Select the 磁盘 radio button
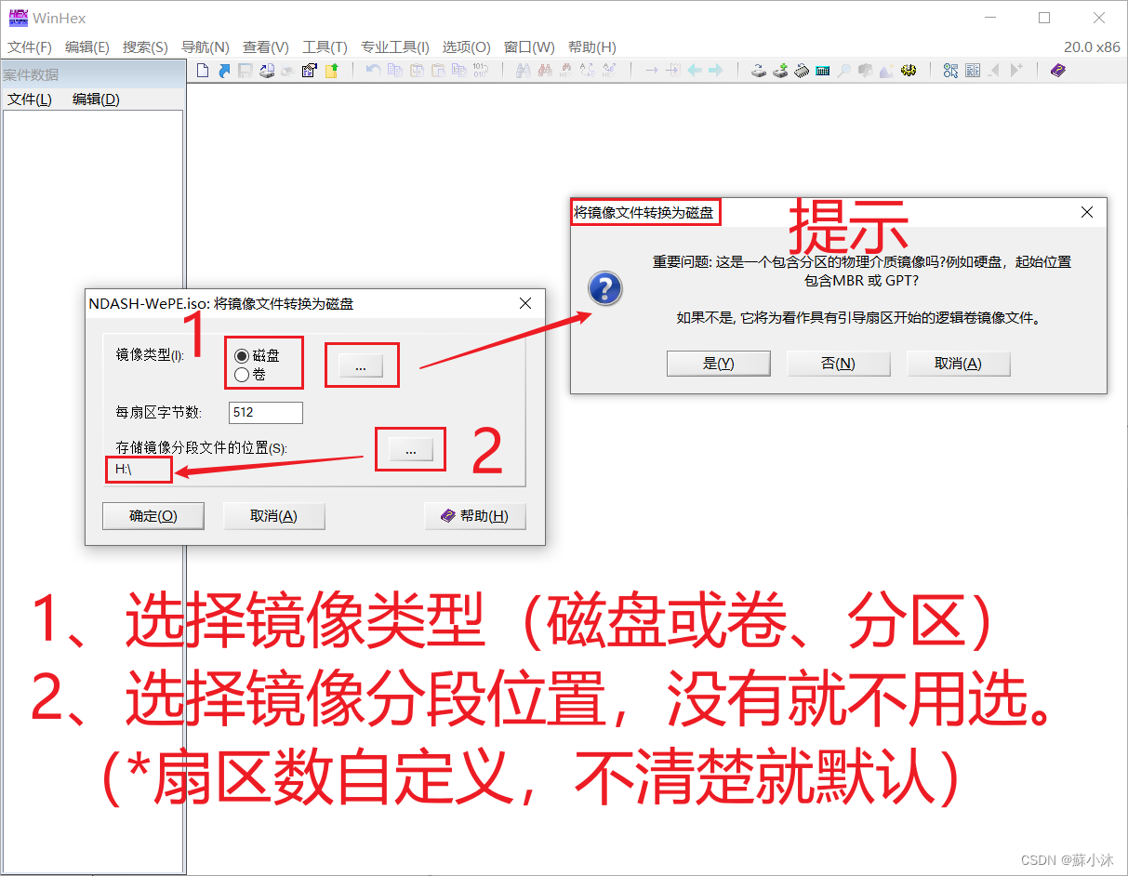 click(x=241, y=355)
